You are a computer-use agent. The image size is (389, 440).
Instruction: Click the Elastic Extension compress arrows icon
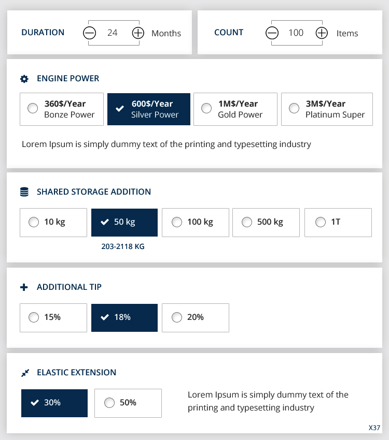click(x=24, y=373)
